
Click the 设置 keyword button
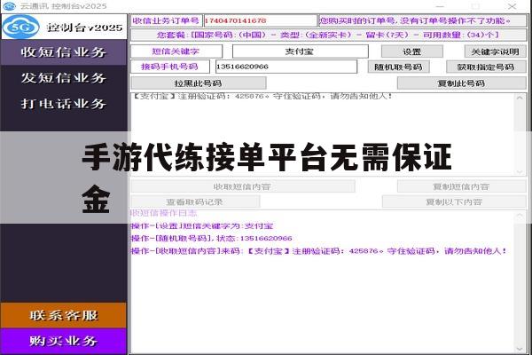(x=412, y=51)
